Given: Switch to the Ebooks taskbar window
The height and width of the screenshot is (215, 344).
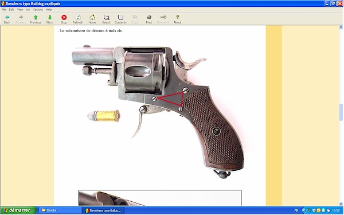Looking at the screenshot, I should pos(60,210).
